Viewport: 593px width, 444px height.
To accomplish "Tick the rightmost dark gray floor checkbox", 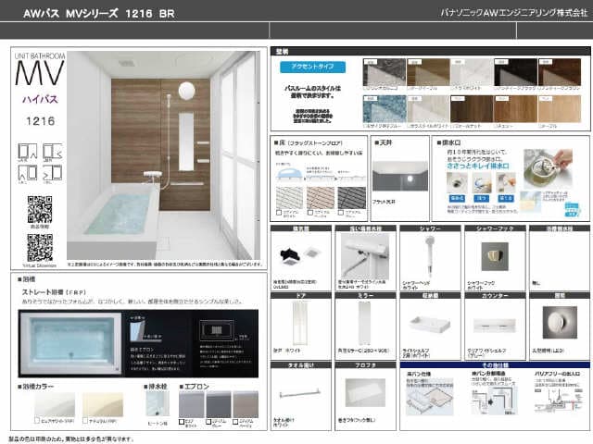I will [340, 211].
